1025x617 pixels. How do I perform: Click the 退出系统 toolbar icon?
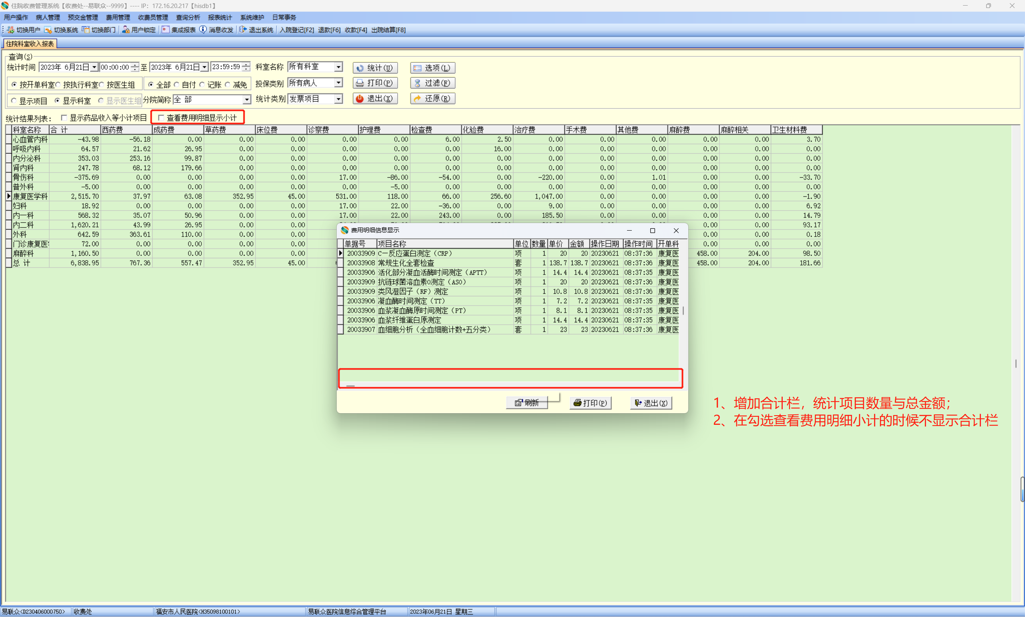point(243,30)
